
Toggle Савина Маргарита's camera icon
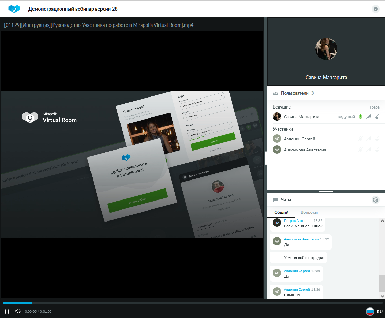(x=368, y=116)
